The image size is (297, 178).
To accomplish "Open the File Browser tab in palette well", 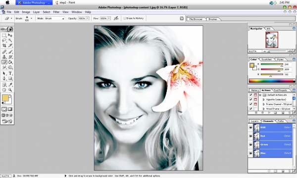I will (x=196, y=19).
